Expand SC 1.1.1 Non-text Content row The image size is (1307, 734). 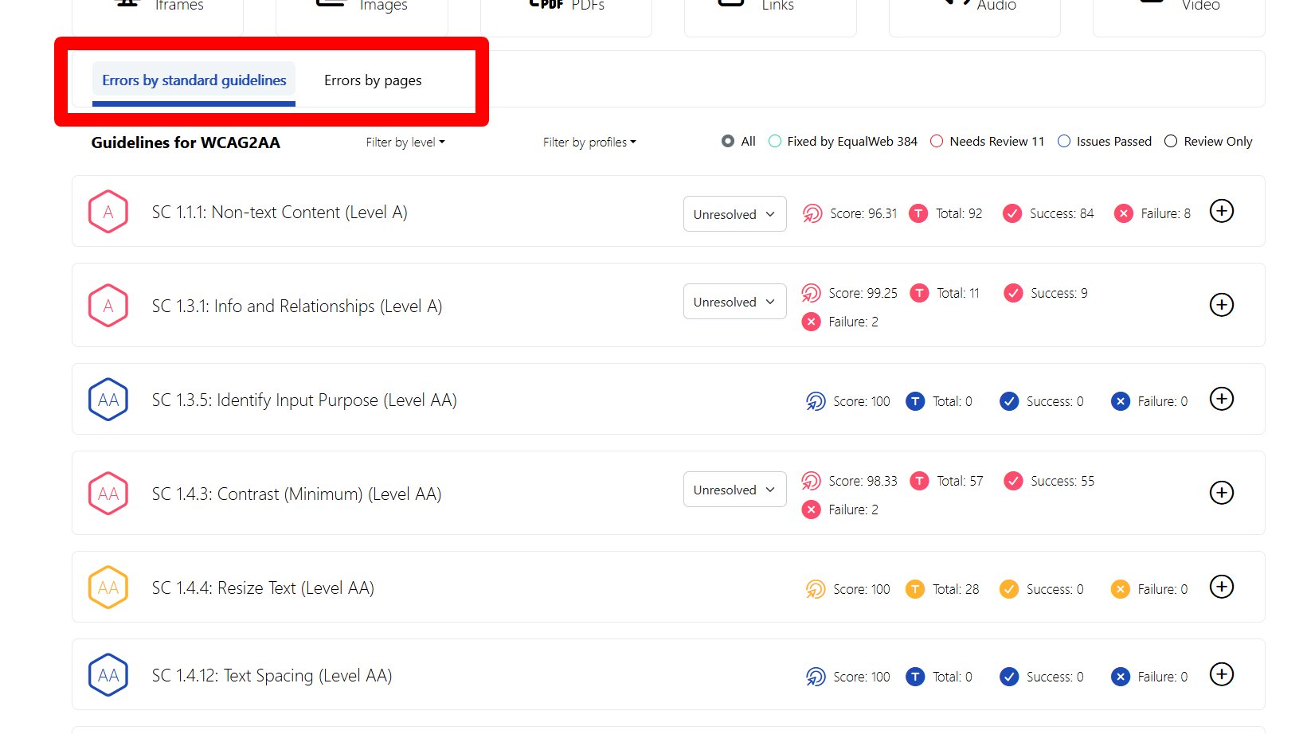(x=1222, y=211)
